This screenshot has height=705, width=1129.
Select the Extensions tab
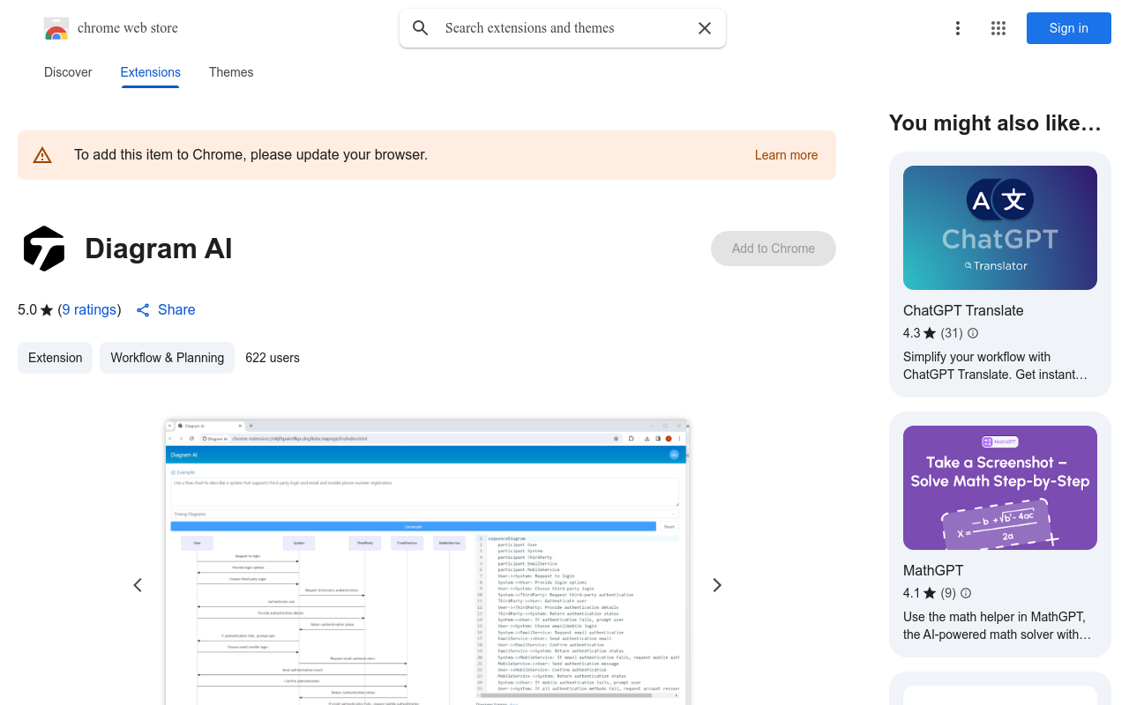[x=151, y=72]
